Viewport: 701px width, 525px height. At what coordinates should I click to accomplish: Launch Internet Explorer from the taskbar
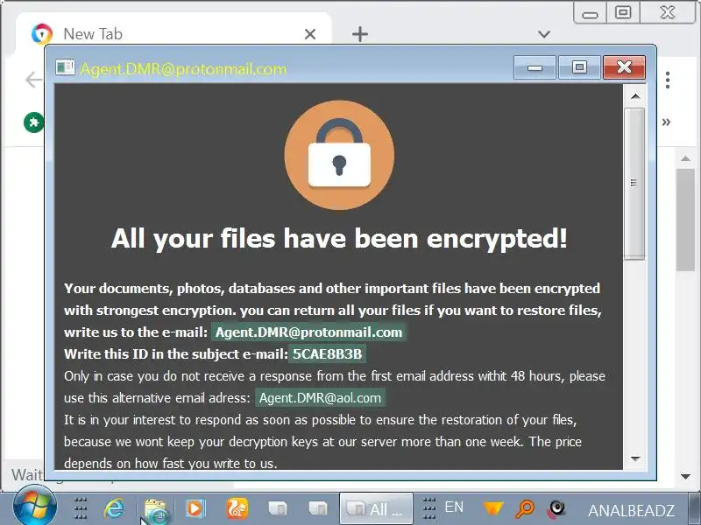(x=114, y=508)
